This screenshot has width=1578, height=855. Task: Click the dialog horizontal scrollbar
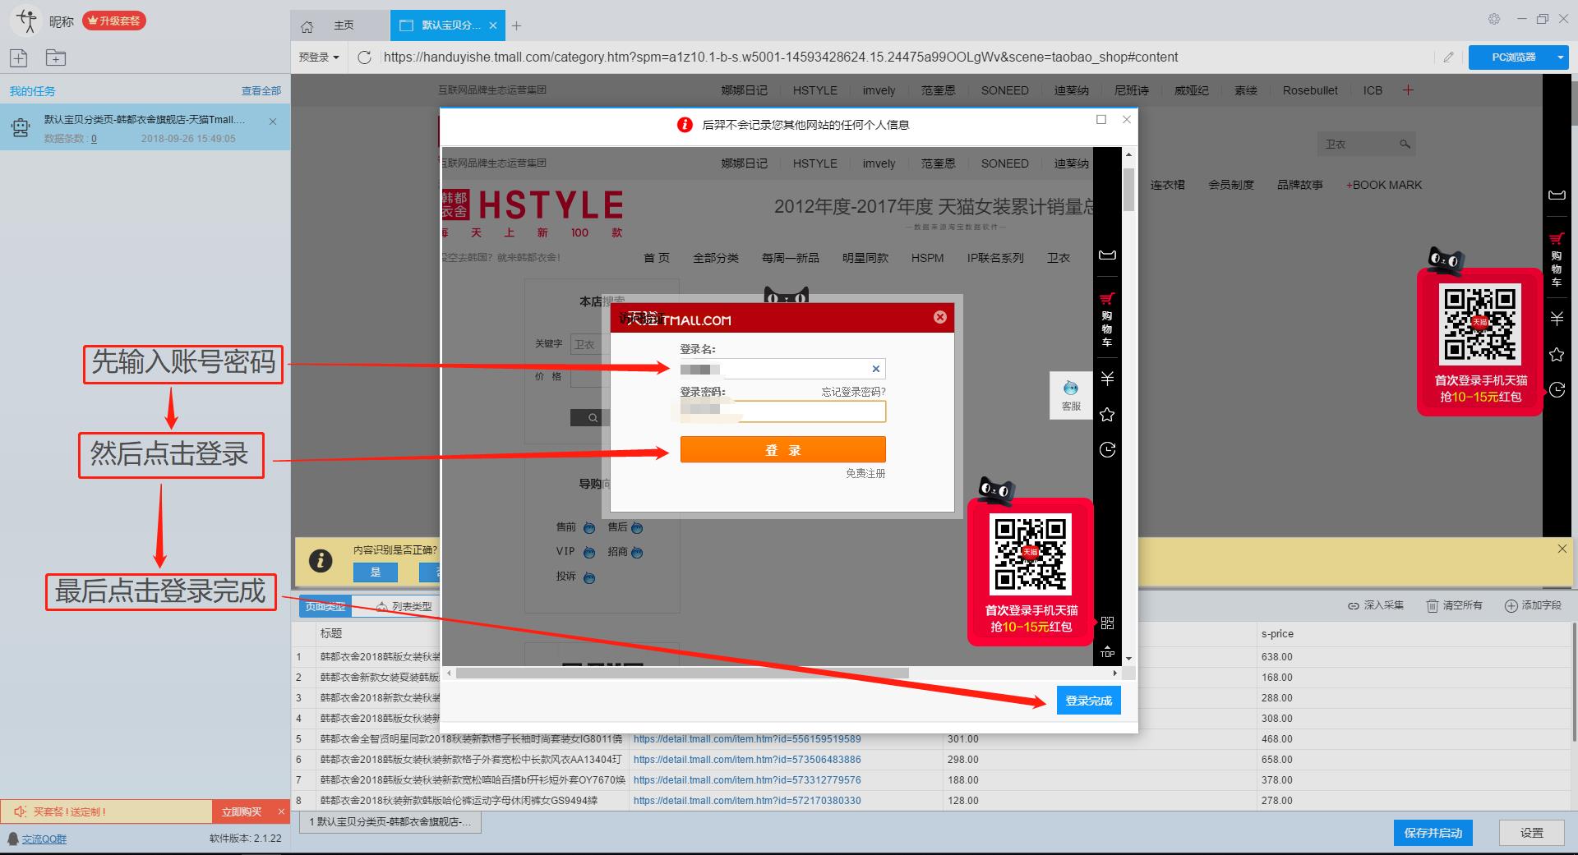point(682,673)
